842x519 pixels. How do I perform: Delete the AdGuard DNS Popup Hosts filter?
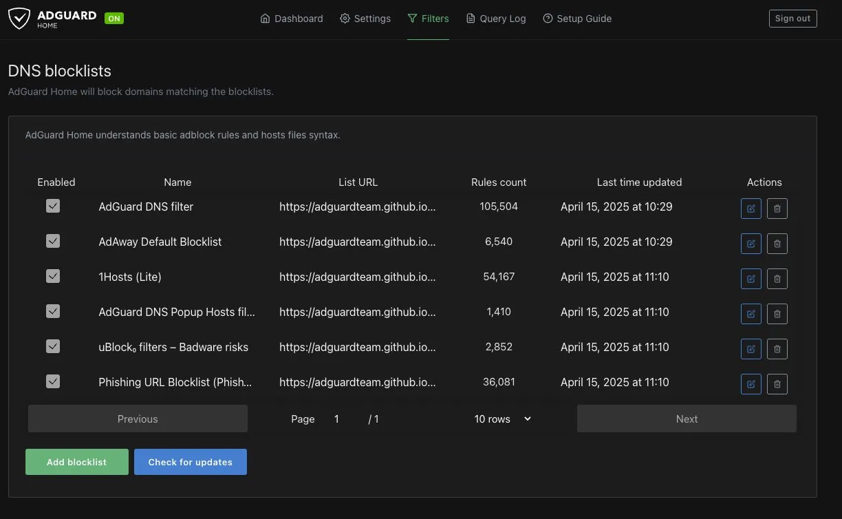[x=777, y=313]
